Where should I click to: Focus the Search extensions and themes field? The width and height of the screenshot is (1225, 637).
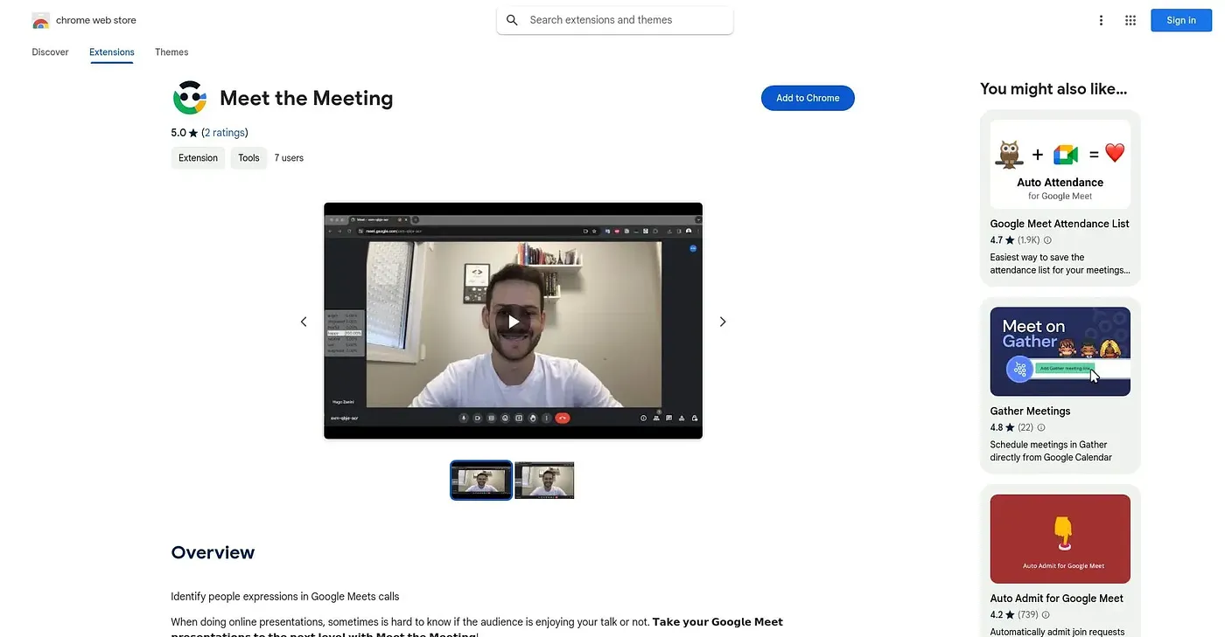click(615, 20)
